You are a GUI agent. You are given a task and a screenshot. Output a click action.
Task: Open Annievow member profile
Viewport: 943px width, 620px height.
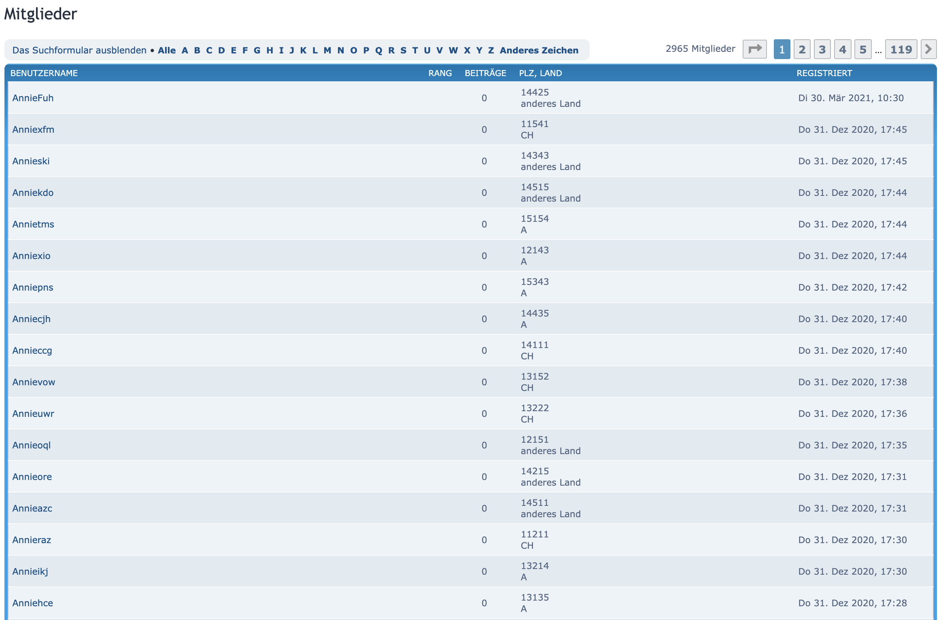34,382
